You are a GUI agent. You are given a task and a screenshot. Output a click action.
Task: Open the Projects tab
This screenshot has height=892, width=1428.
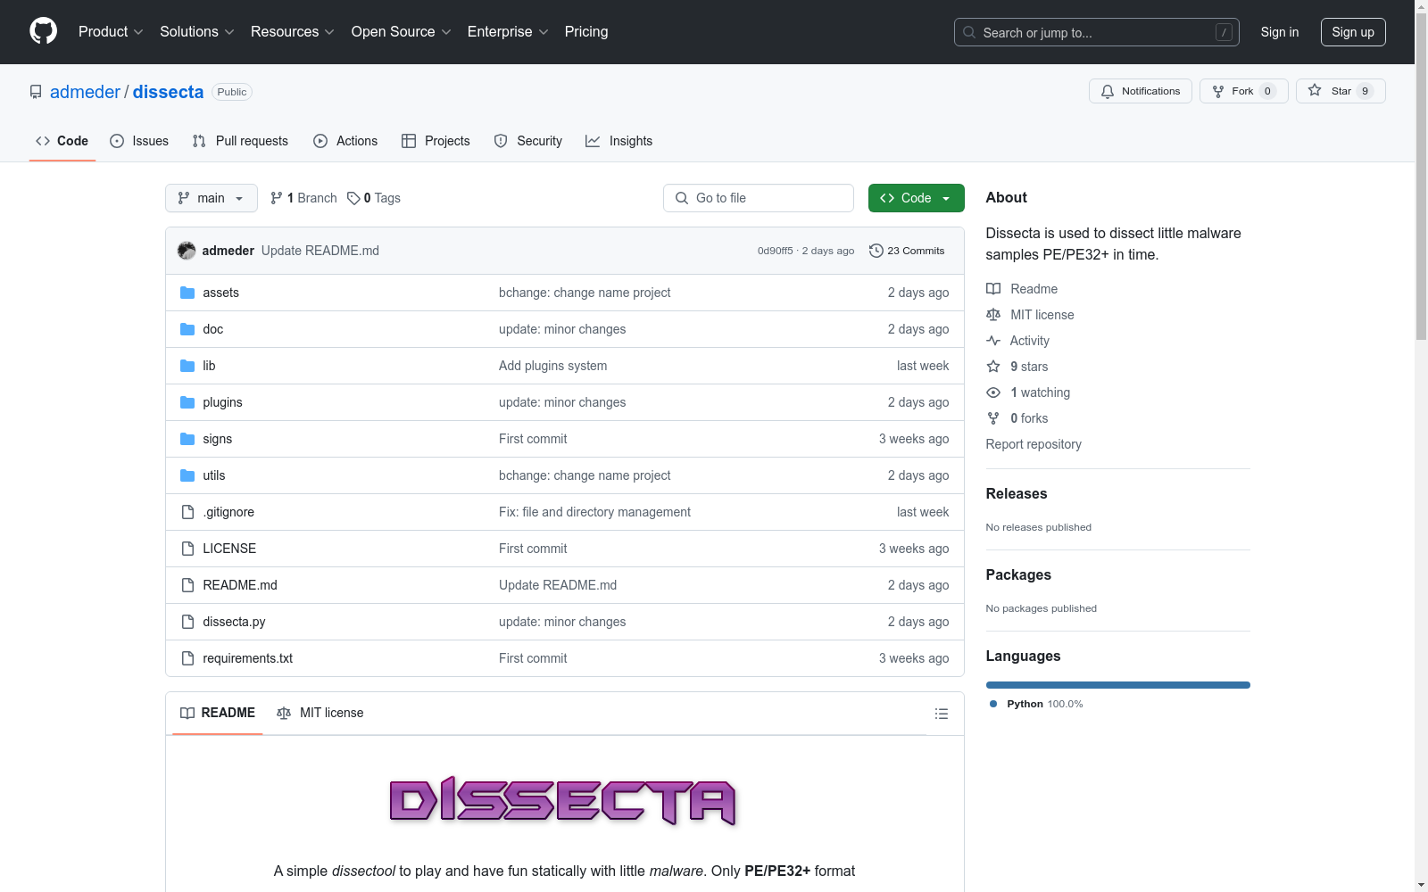pos(436,141)
